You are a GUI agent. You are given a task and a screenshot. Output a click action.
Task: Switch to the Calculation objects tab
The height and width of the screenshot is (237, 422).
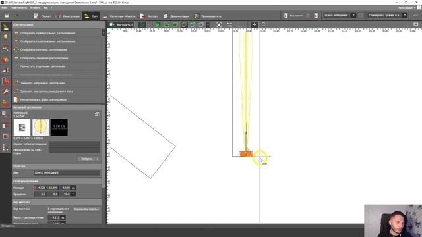click(x=119, y=16)
